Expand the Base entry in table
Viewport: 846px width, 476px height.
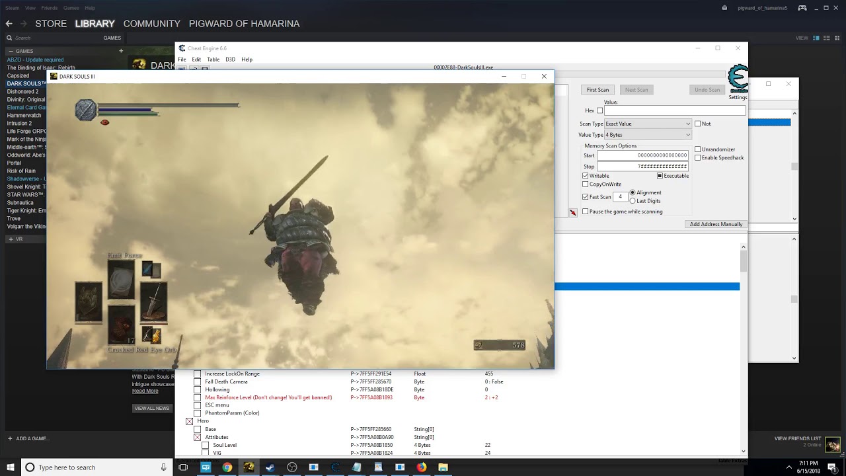coord(197,429)
